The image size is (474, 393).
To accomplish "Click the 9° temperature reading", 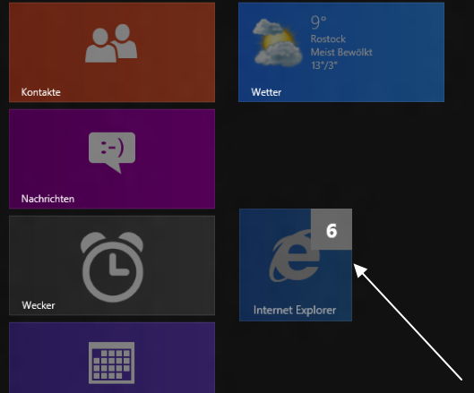I will (x=318, y=22).
